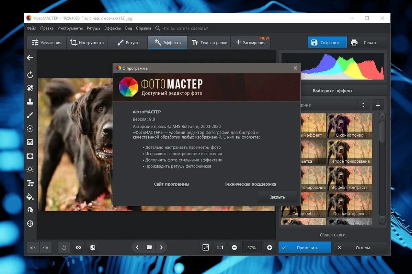
Task: Open the Эффекты menu
Action: (113, 28)
